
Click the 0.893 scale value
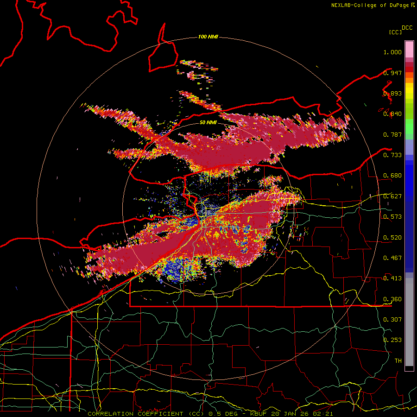392,93
